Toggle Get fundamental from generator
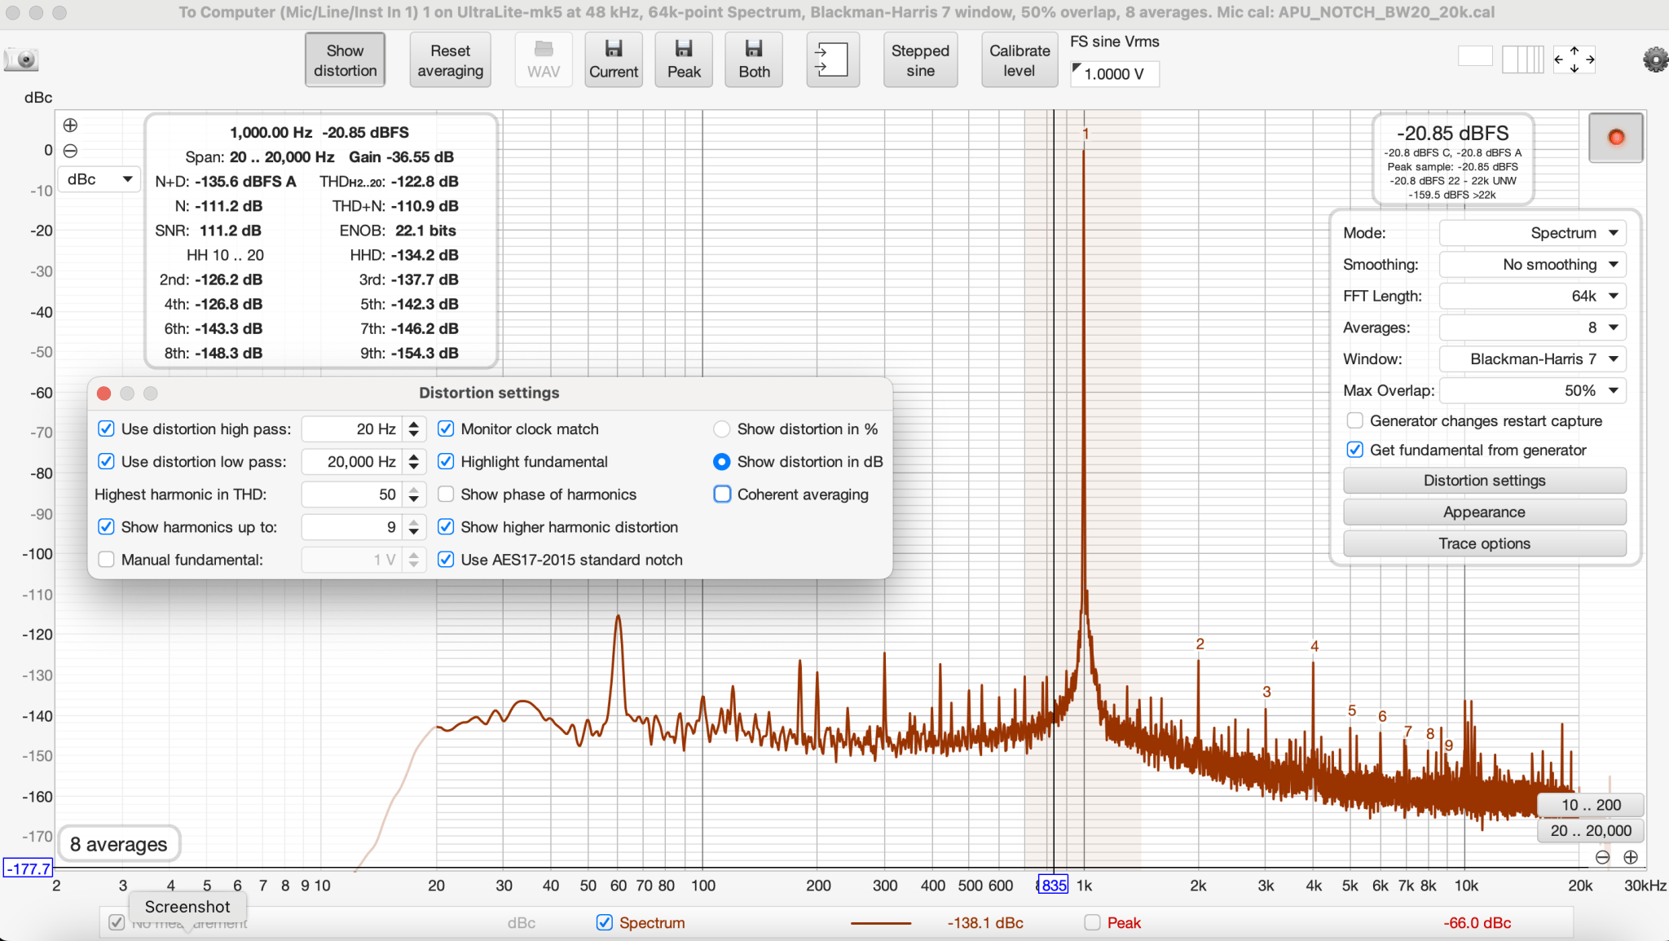This screenshot has height=941, width=1669. [1354, 450]
